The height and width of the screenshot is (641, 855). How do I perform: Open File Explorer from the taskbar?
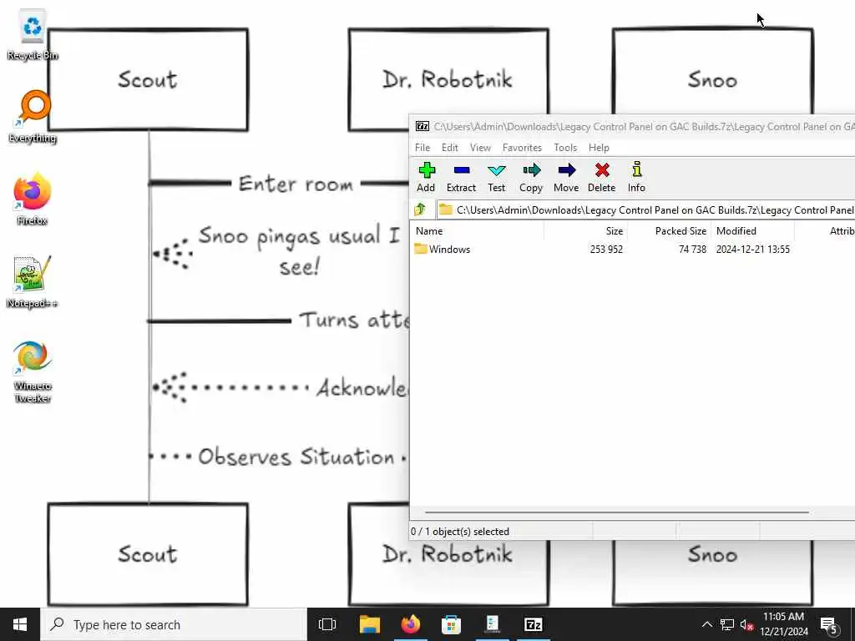[369, 624]
